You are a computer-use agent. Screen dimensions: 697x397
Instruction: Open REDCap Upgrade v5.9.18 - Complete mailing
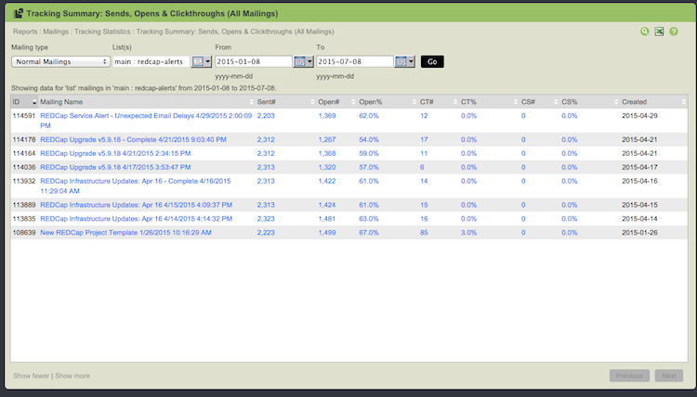tap(133, 140)
